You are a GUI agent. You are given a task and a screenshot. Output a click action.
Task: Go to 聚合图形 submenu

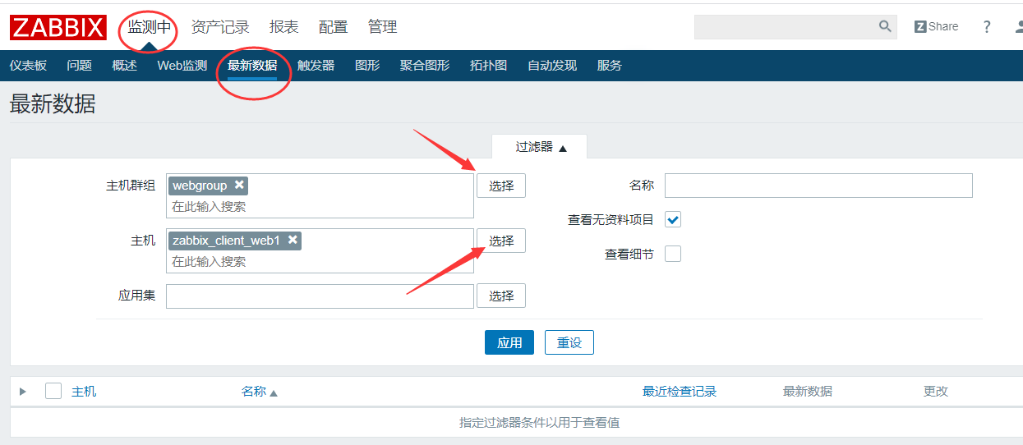[x=425, y=66]
